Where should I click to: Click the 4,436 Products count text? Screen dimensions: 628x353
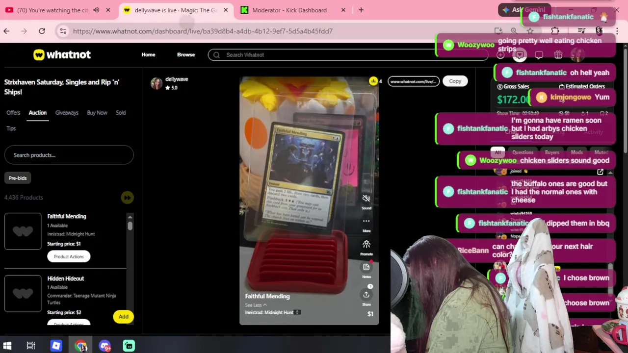click(24, 198)
